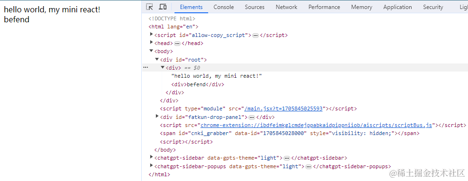The image size is (468, 181).
Task: Toggle the device toolbar icon
Action: 163,7
